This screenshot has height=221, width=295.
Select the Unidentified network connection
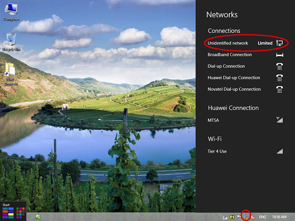point(245,43)
